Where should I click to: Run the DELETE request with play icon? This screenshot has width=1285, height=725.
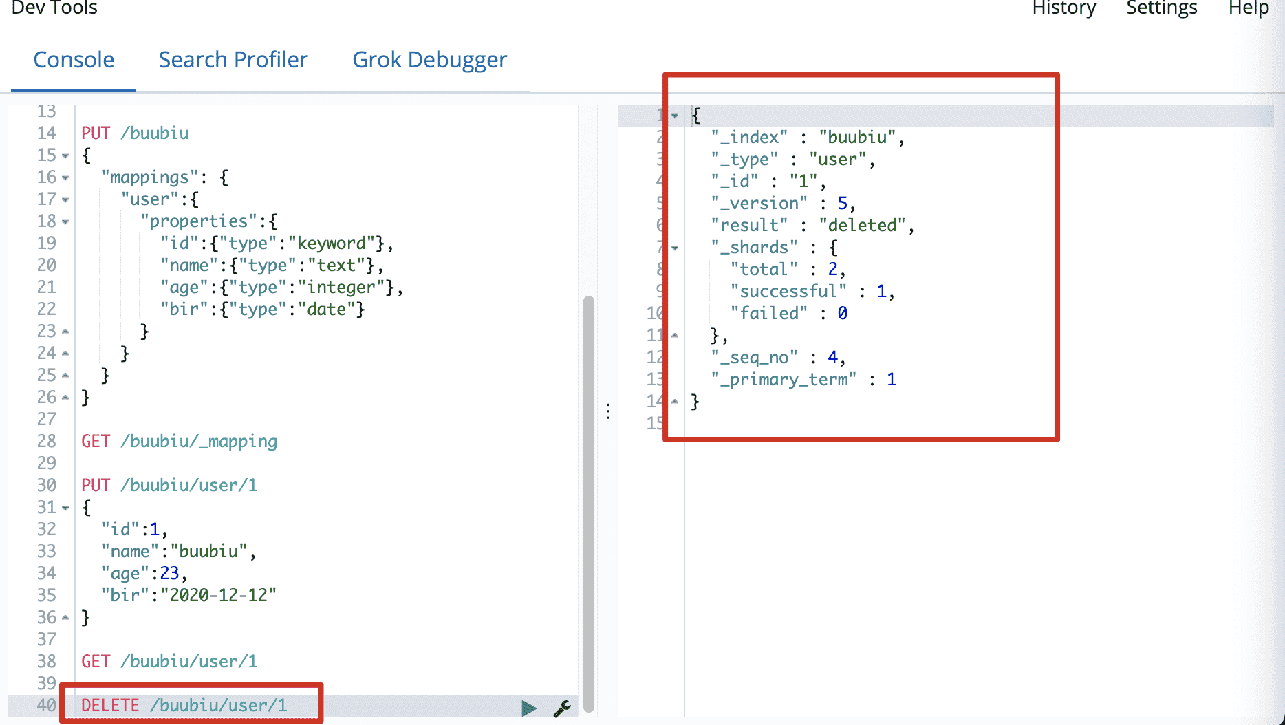[528, 708]
